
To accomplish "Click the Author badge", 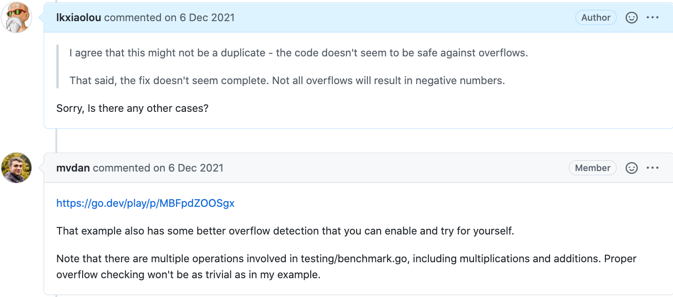I will [x=596, y=18].
